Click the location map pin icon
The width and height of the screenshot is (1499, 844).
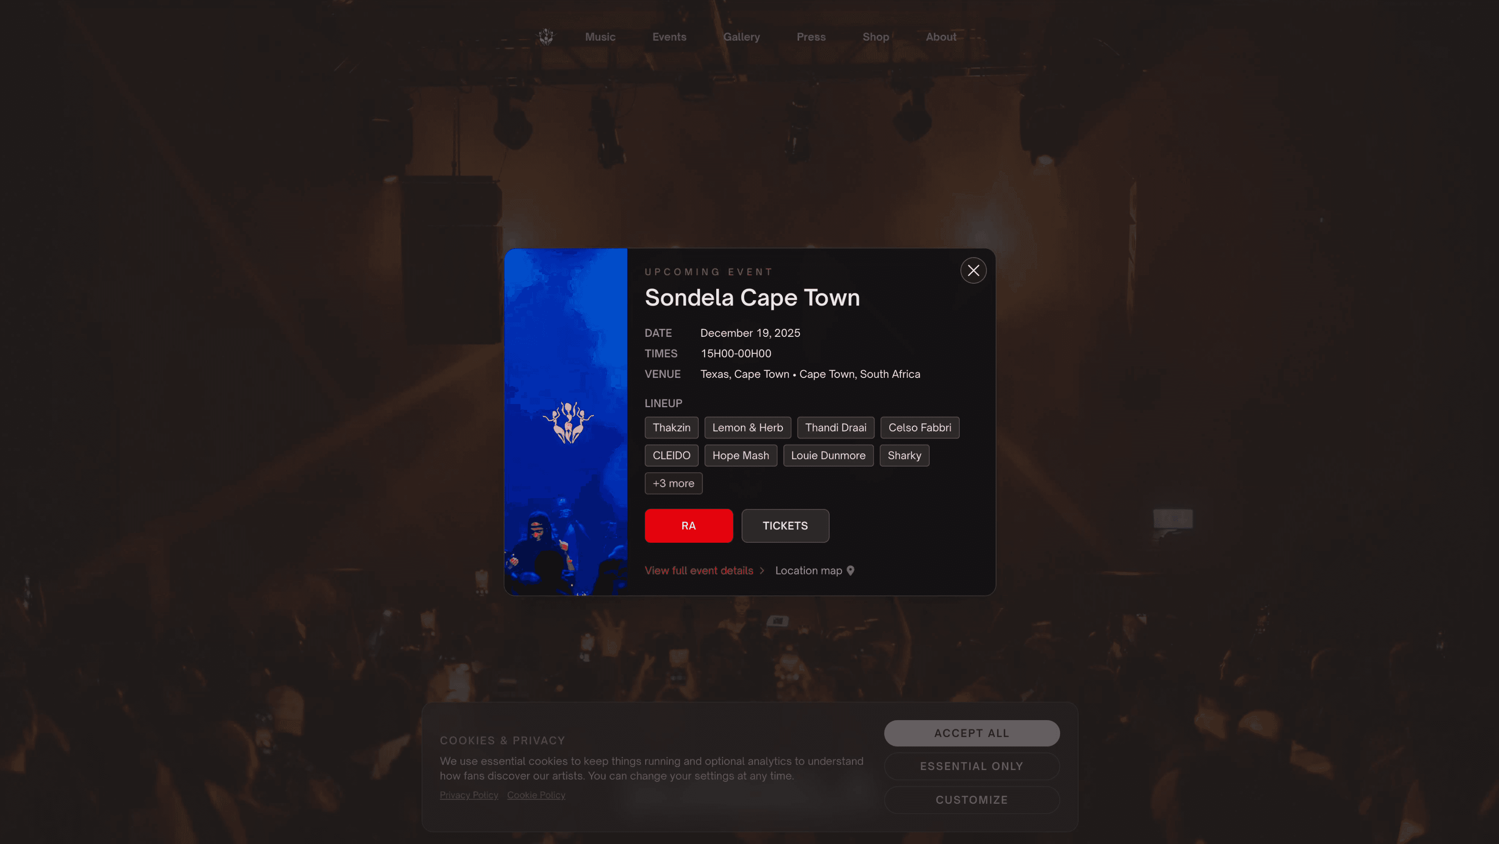(x=850, y=570)
